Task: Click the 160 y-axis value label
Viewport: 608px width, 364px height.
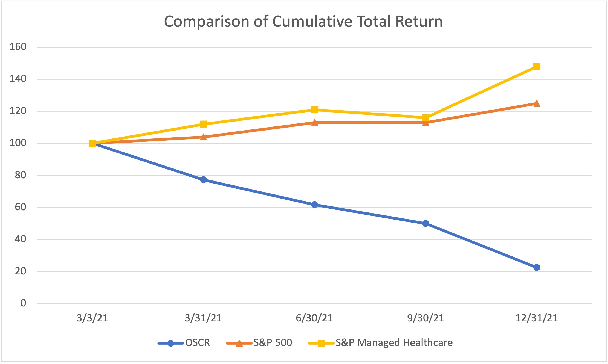Action: coord(18,47)
